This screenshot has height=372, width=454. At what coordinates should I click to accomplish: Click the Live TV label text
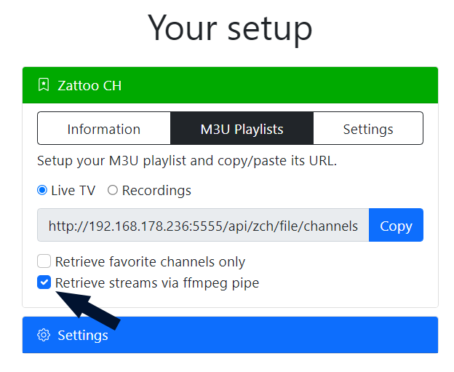click(x=73, y=191)
